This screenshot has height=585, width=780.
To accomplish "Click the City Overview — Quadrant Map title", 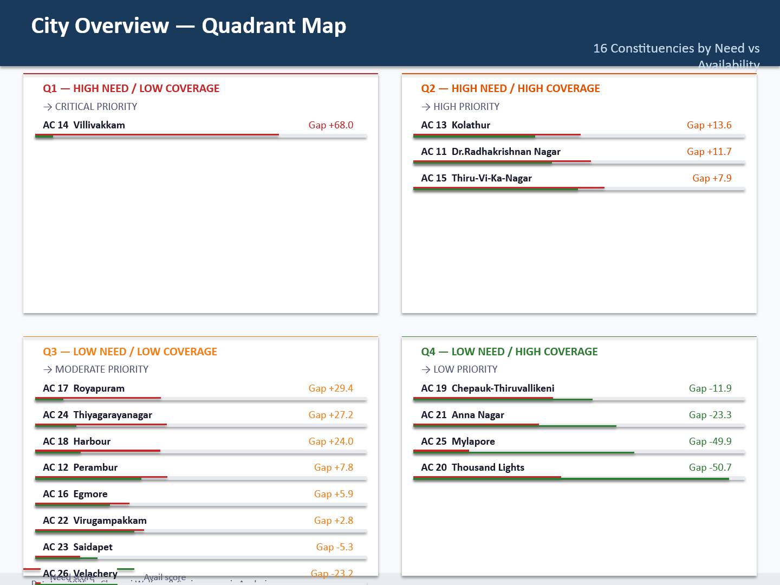I will [x=188, y=26].
